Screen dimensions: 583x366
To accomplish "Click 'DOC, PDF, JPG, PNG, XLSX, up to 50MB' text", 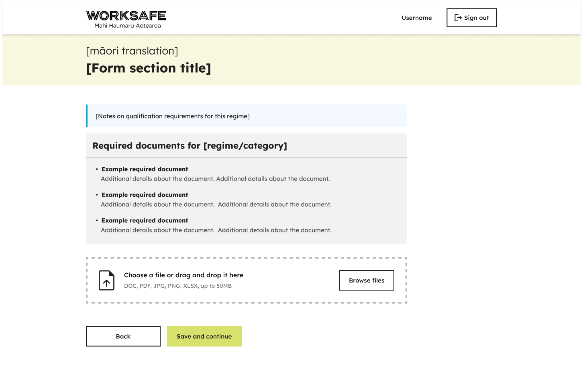I will (x=178, y=286).
